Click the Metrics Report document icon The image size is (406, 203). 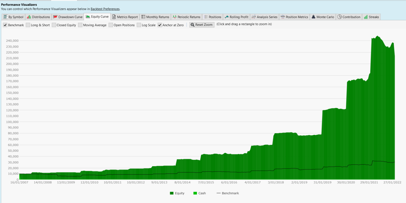click(114, 17)
